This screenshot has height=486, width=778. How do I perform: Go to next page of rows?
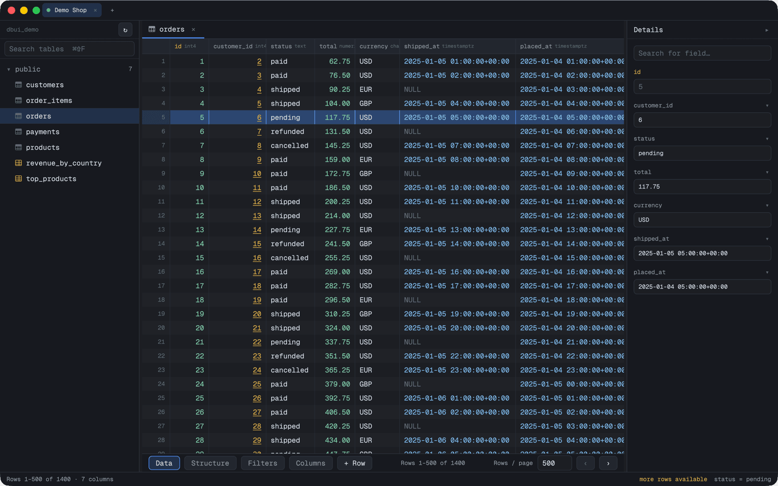point(608,463)
